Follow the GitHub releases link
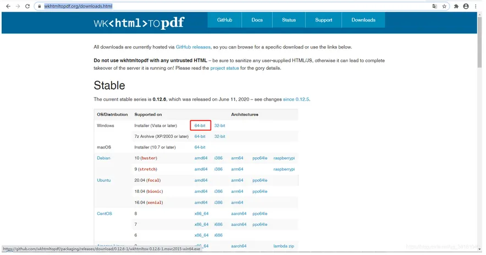Viewport: 486px width, 255px height. pyautogui.click(x=193, y=47)
